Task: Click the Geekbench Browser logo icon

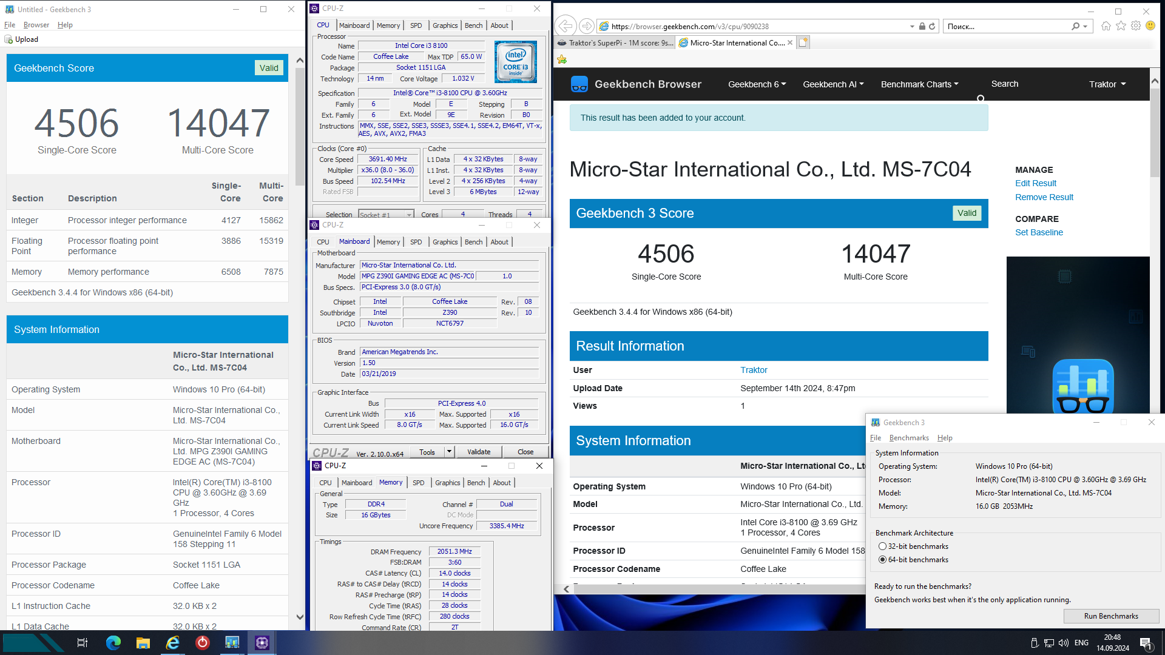Action: (579, 84)
